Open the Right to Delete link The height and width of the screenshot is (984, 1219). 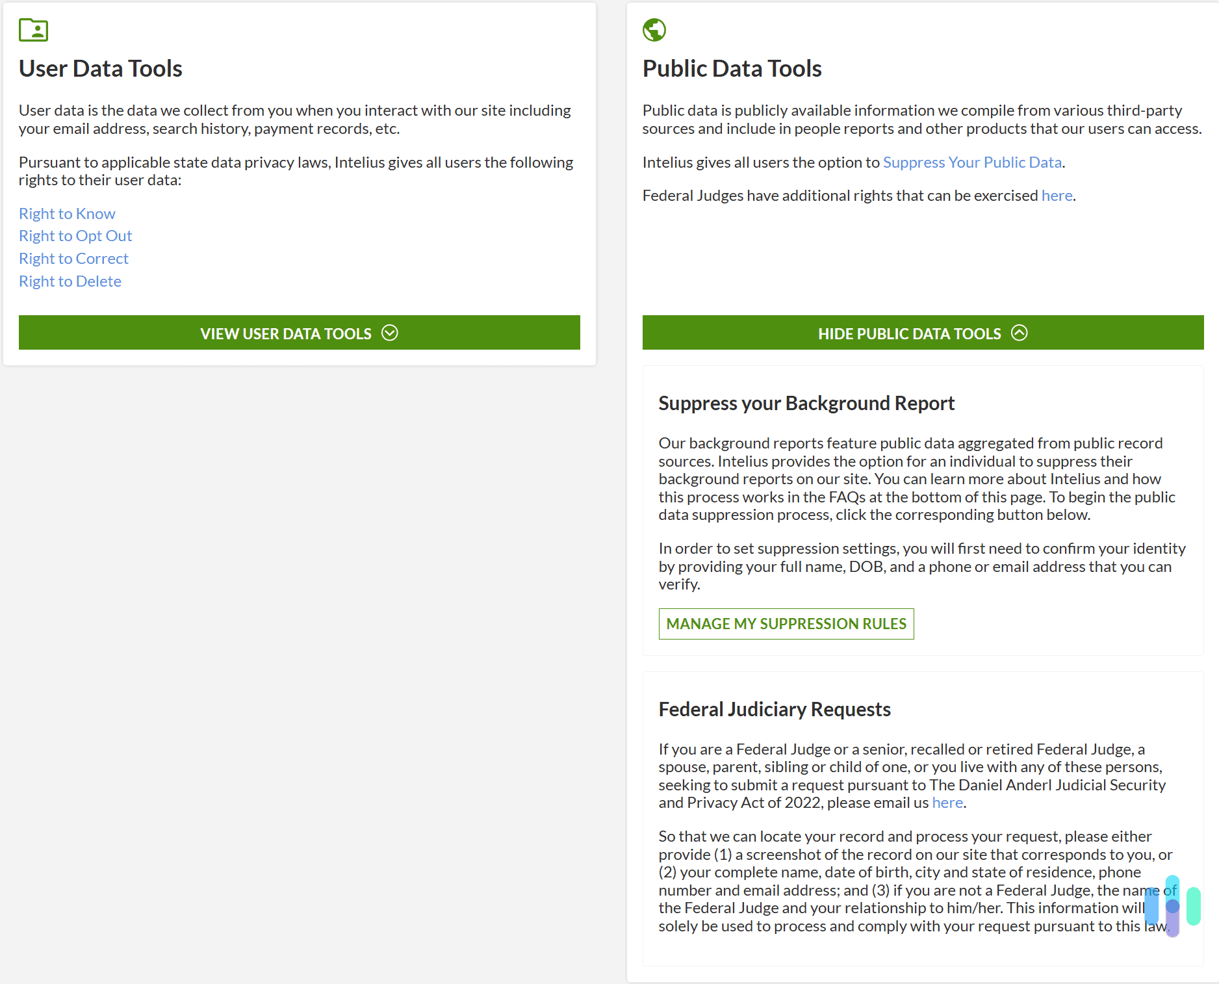70,281
